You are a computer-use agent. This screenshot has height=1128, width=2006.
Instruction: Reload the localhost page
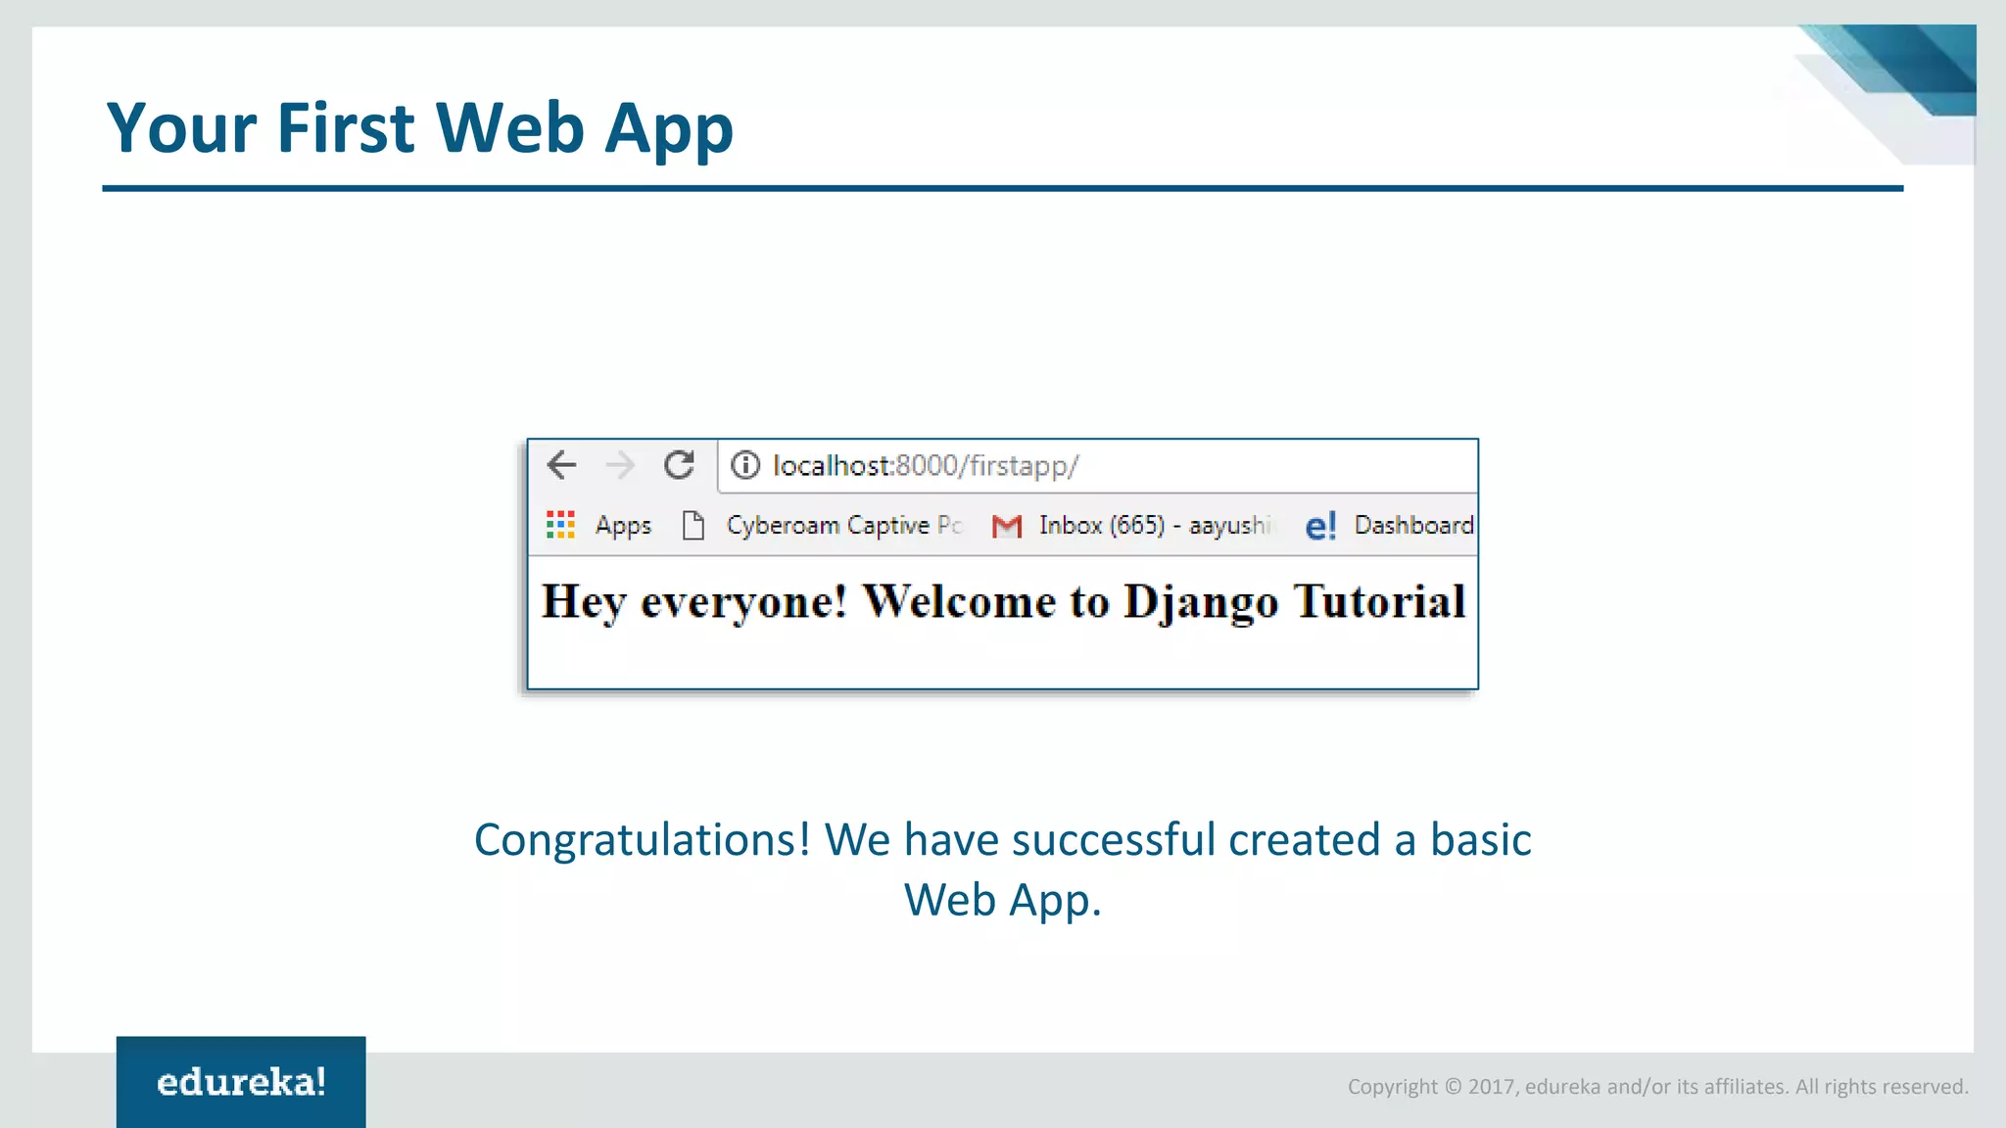(x=679, y=465)
